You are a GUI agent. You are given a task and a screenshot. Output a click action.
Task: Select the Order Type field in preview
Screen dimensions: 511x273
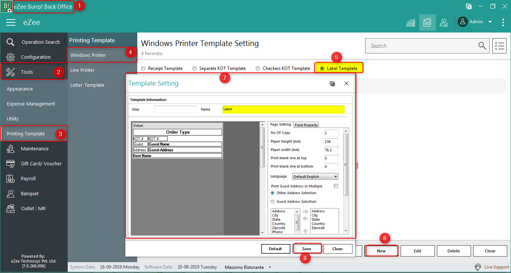pyautogui.click(x=178, y=132)
